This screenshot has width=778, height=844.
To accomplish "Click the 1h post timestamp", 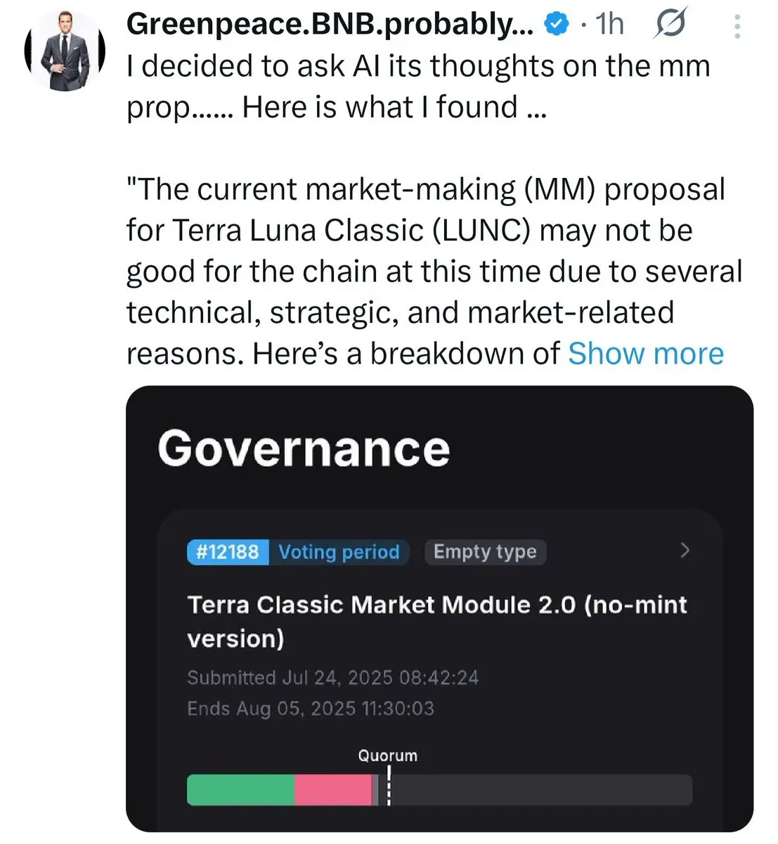I will coord(610,25).
